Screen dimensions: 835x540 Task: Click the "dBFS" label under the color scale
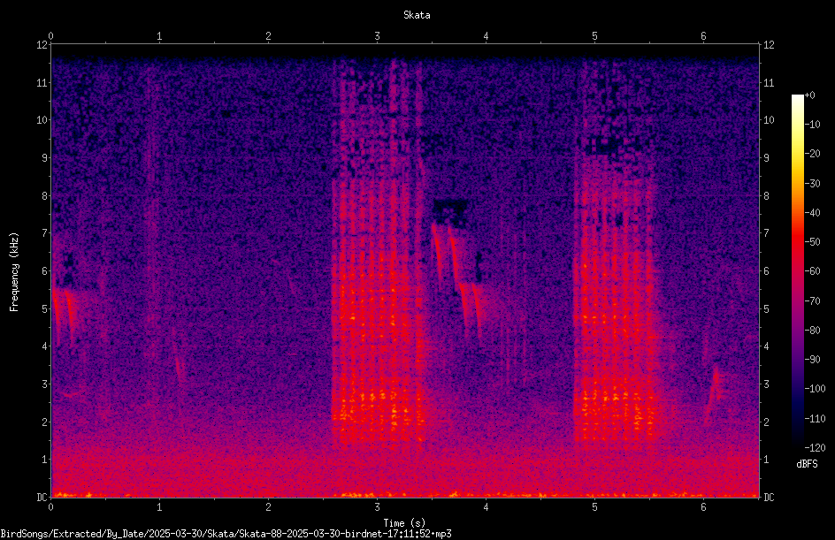point(807,464)
